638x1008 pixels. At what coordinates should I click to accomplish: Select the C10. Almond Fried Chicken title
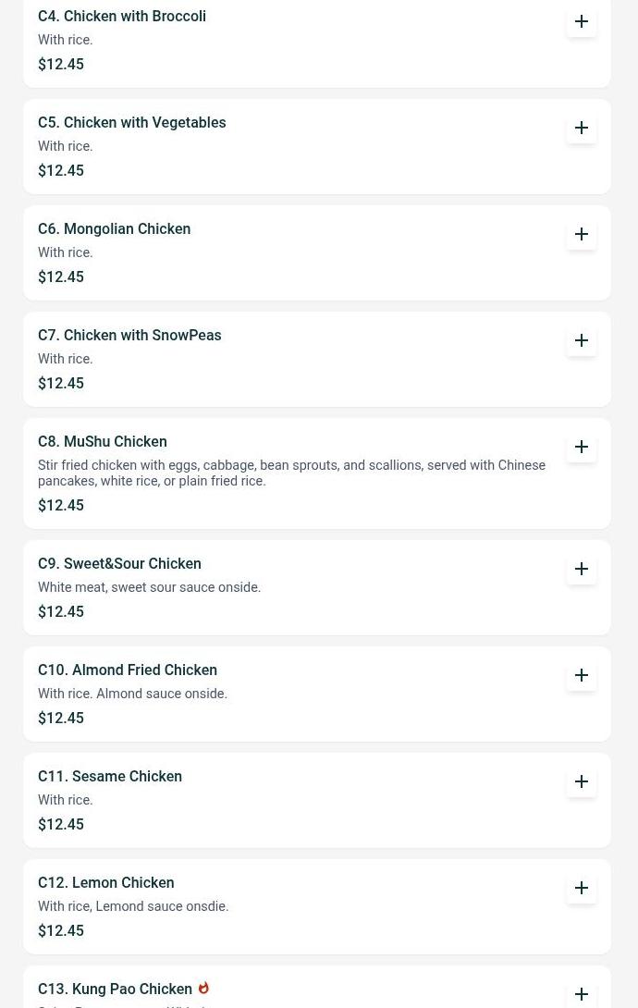point(128,670)
